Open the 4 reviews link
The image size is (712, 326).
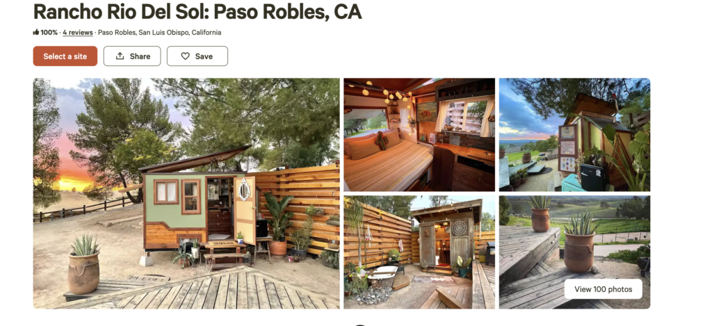(78, 32)
